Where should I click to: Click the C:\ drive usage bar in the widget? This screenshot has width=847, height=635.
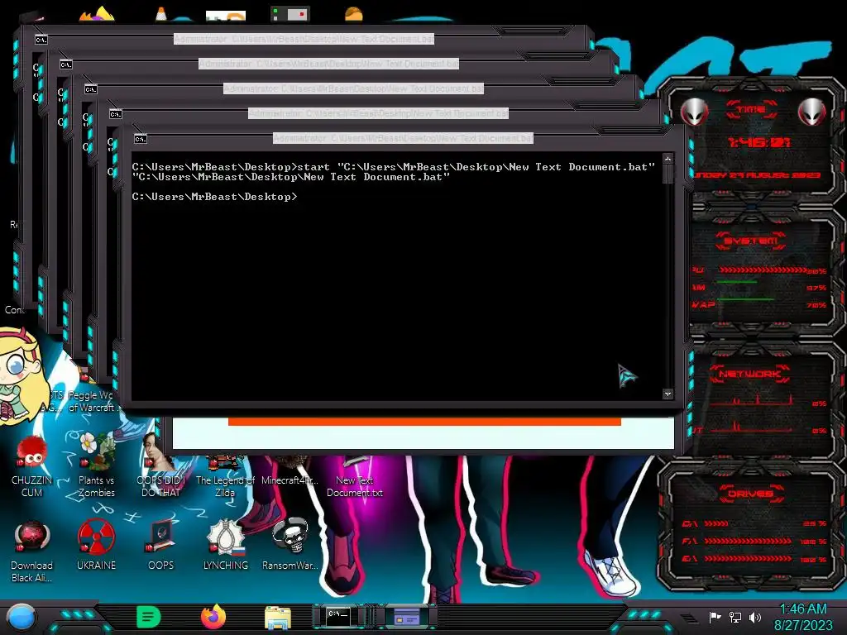(x=715, y=523)
